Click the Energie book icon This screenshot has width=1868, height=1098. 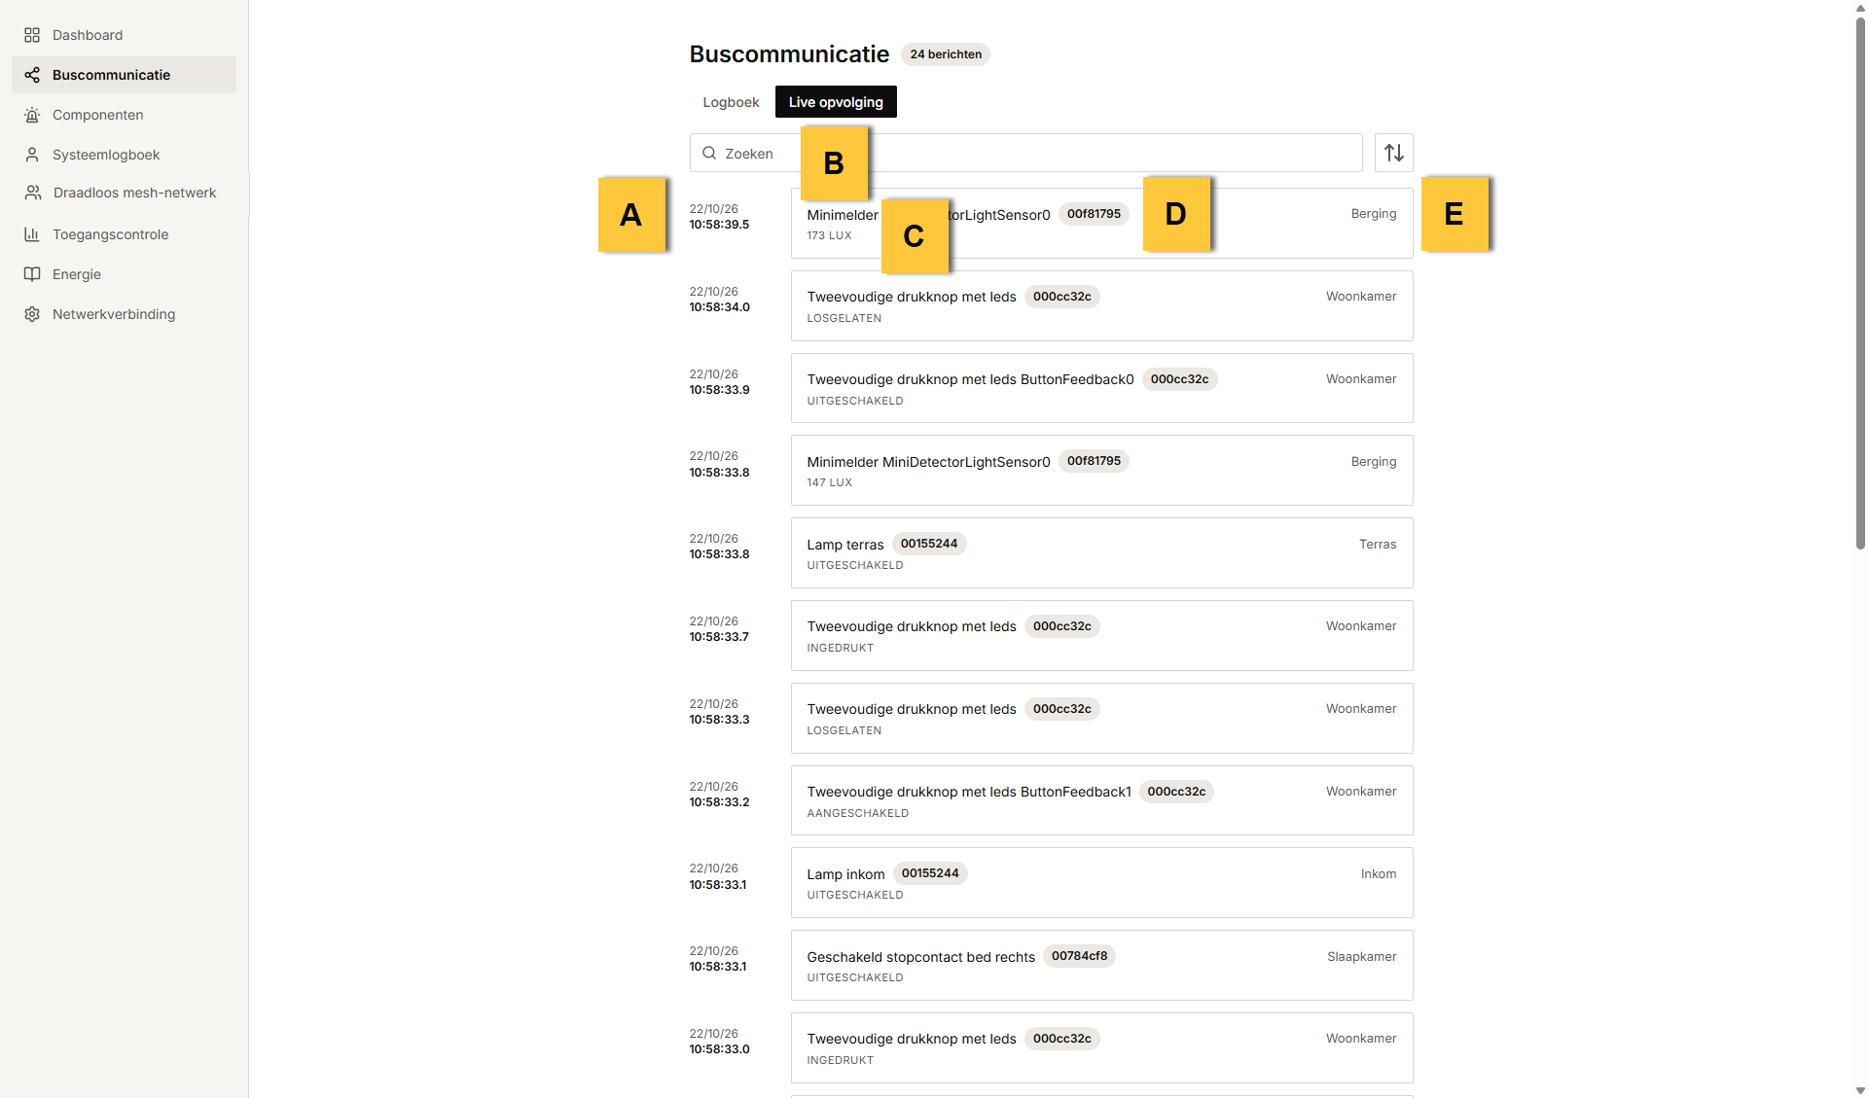click(32, 274)
